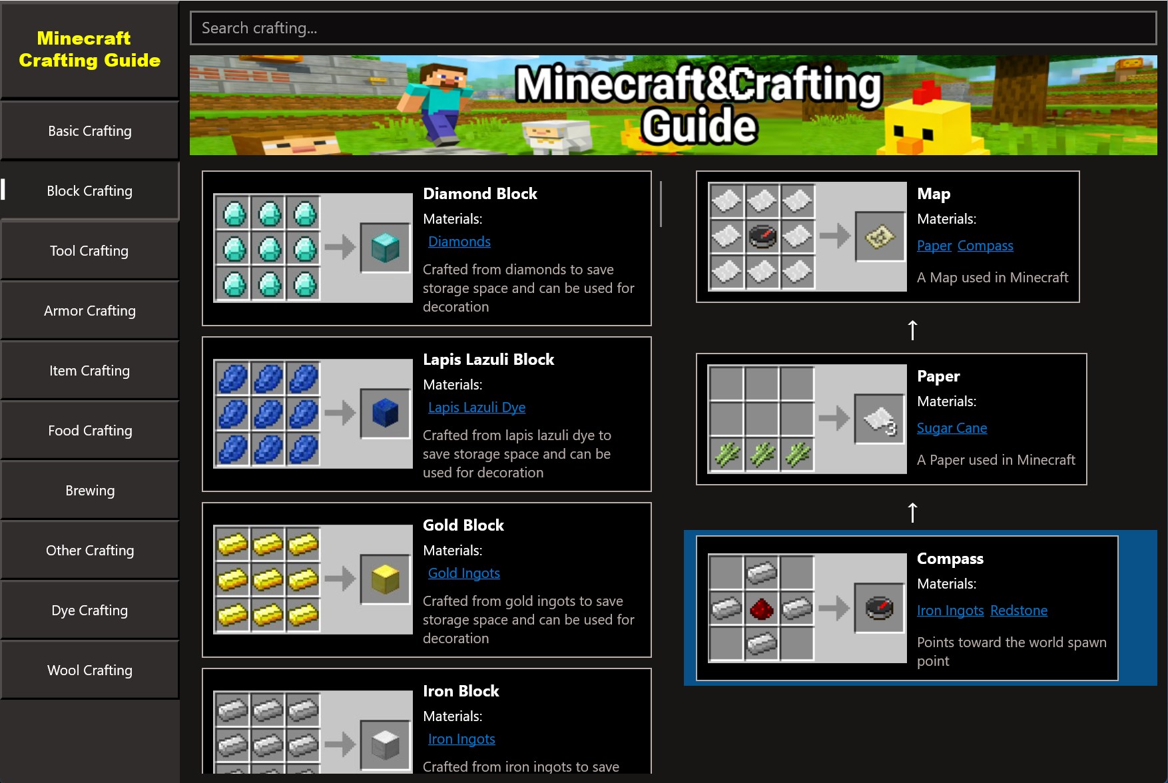Click the middle sugar cane in Paper recipe
The height and width of the screenshot is (783, 1168).
click(x=762, y=454)
